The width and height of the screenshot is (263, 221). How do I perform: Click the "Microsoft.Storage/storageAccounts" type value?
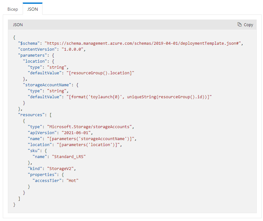(x=90, y=127)
